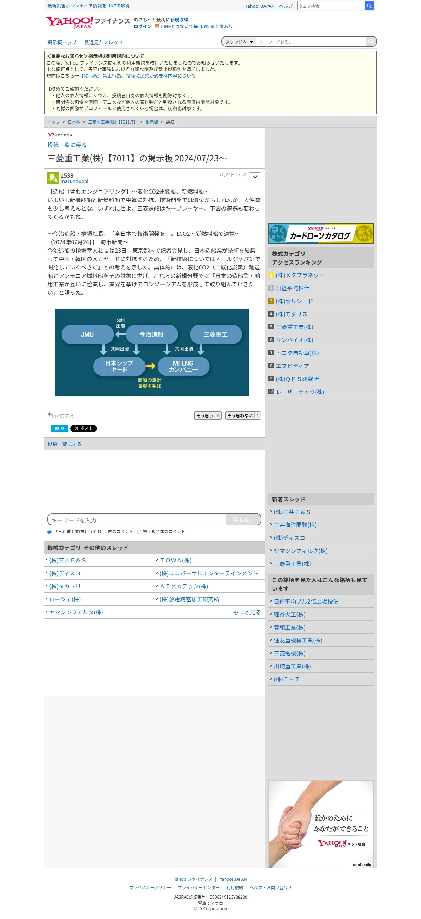Open ranking item レーザーテック(株)
This screenshot has height=919, width=421.
pyautogui.click(x=300, y=392)
